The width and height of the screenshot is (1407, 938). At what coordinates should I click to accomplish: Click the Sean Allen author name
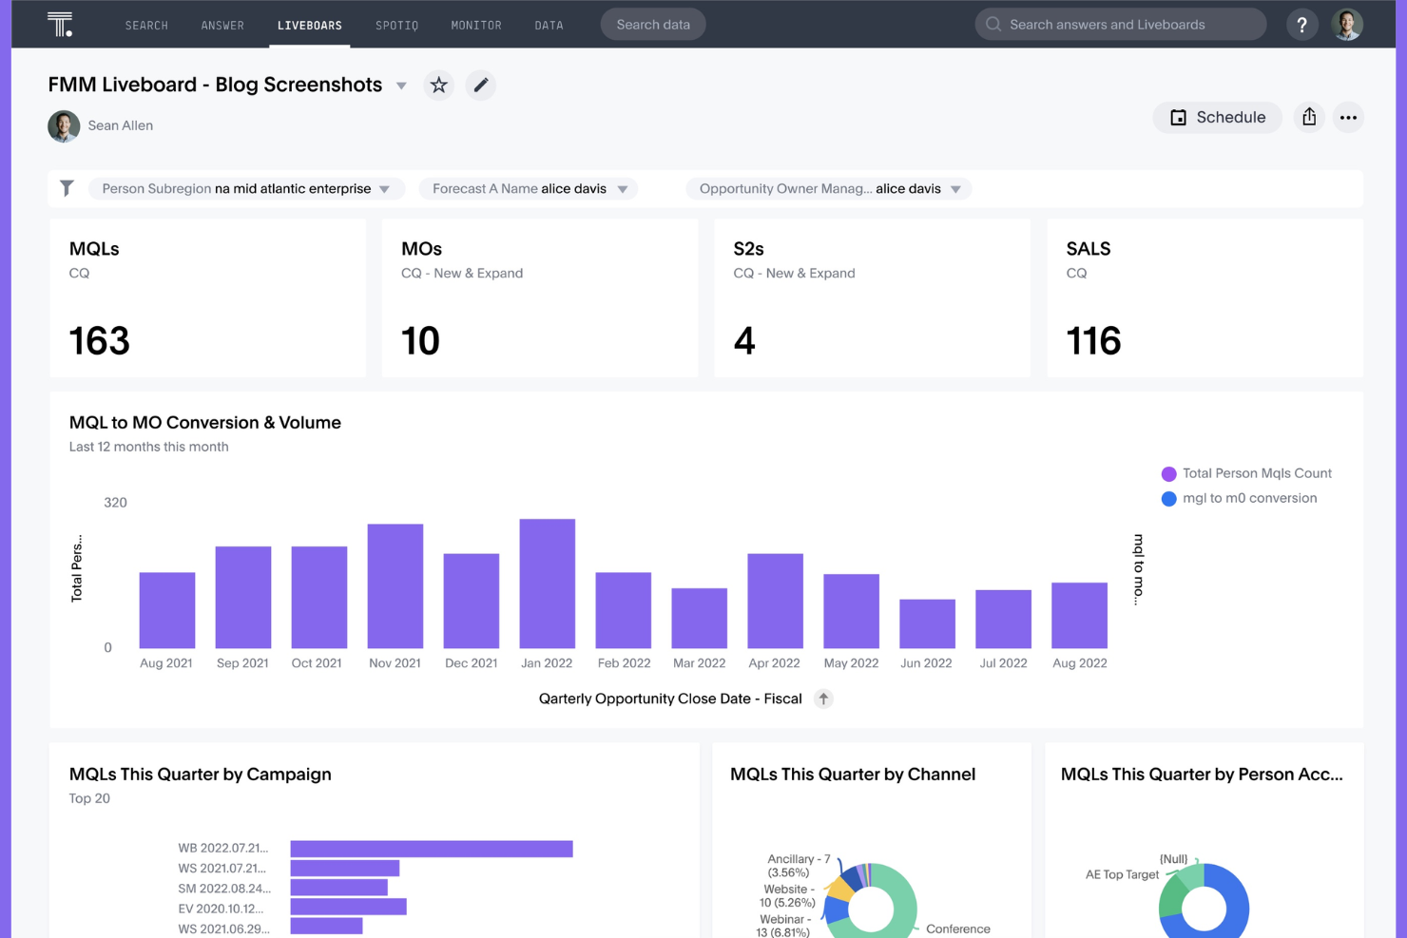(121, 125)
